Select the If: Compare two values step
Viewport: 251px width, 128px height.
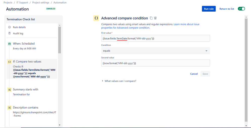pyautogui.click(x=32, y=69)
